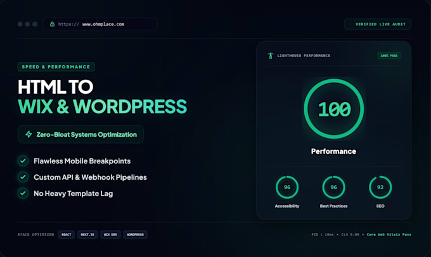
Task: Click the Verified Live Audit badge
Action: point(378,24)
